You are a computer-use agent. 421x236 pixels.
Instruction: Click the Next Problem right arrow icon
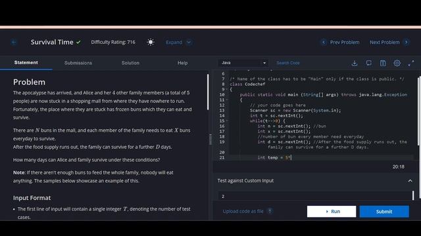(407, 42)
